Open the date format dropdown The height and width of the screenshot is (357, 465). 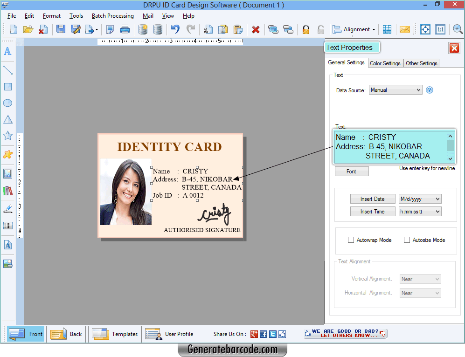click(420, 199)
